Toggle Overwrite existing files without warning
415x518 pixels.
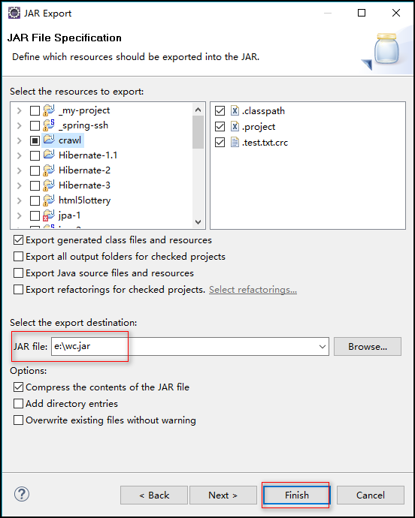18,420
